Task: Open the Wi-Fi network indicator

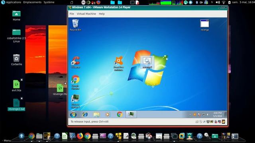Action: (x=224, y=2)
